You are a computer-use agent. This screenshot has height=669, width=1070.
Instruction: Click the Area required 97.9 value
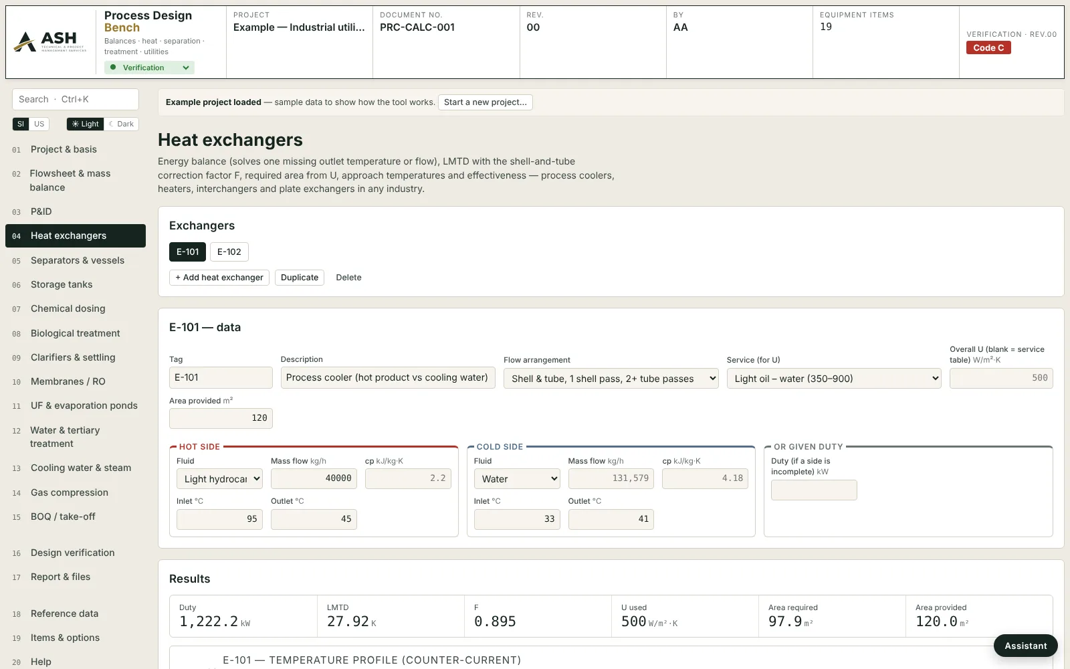(x=790, y=622)
